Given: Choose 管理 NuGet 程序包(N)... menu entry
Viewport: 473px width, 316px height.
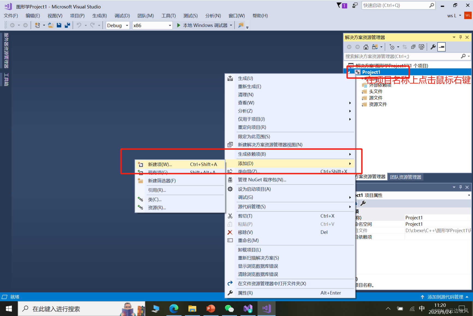Looking at the screenshot, I should pyautogui.click(x=290, y=180).
